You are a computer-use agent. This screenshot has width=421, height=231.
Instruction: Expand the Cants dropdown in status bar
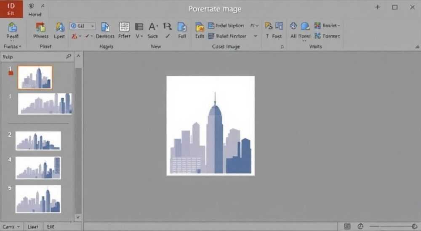(11, 227)
